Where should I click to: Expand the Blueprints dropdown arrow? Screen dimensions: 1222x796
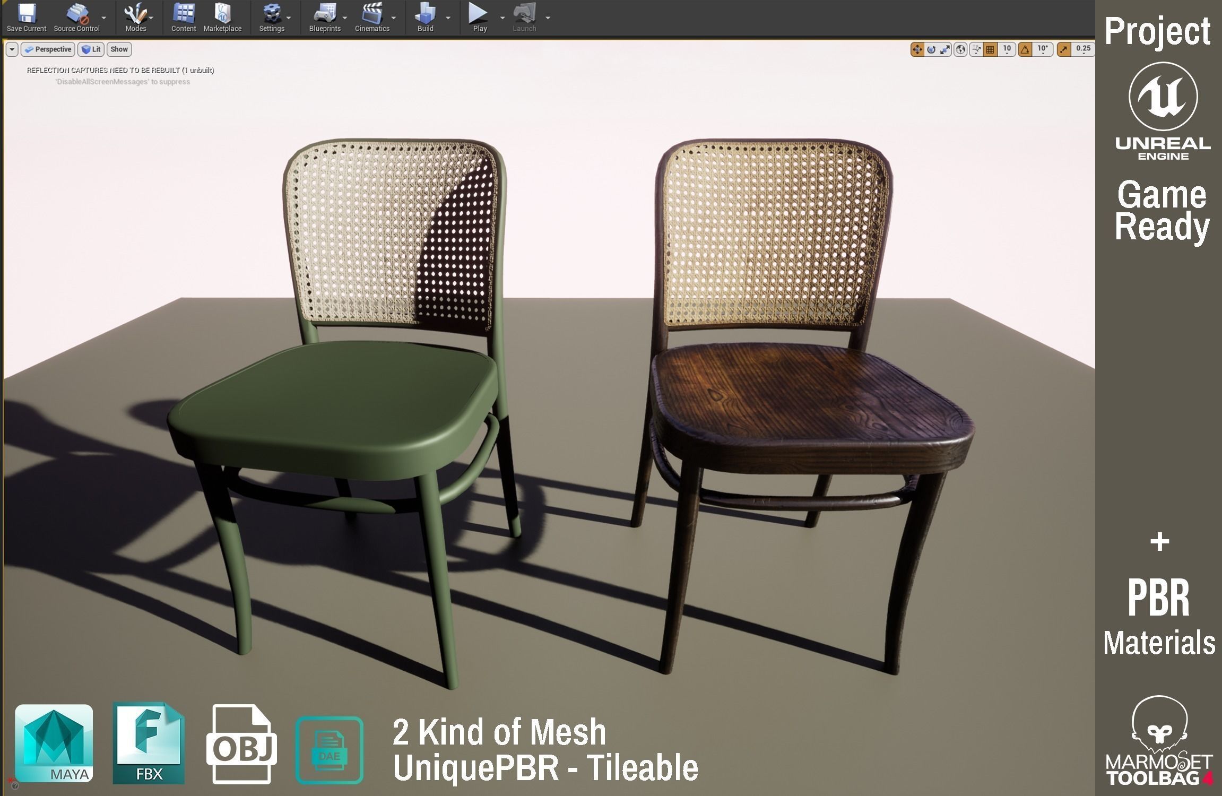coord(345,18)
